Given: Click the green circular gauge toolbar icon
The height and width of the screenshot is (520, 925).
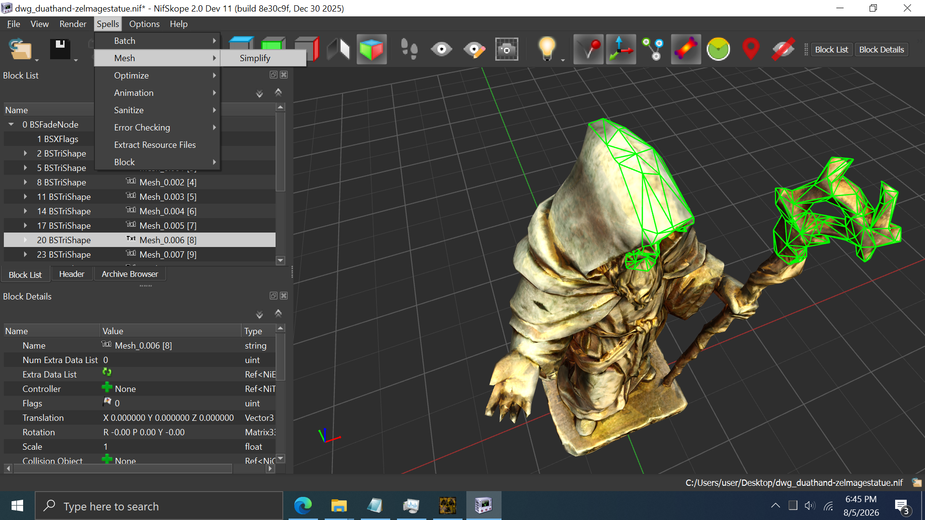Looking at the screenshot, I should pyautogui.click(x=718, y=49).
